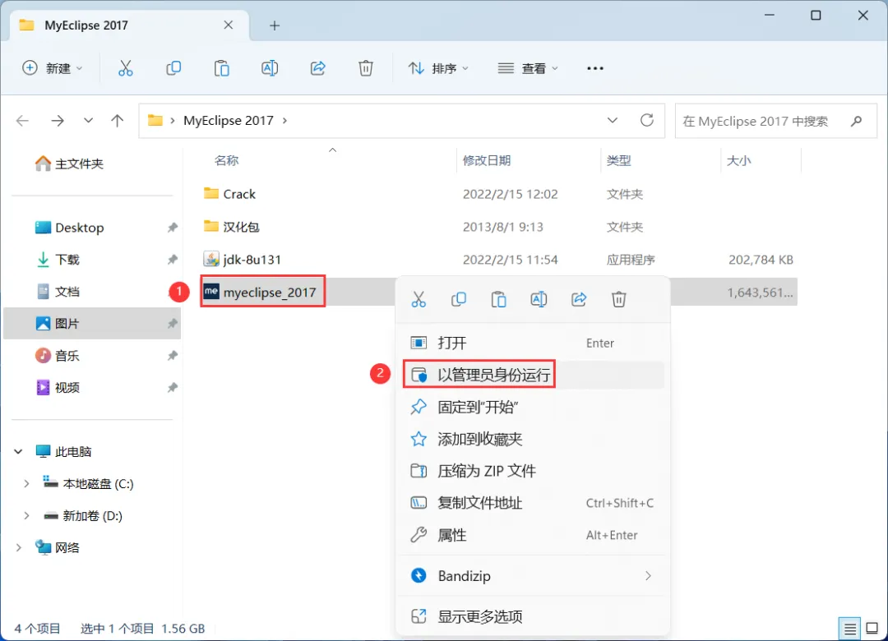Collapse the 此电脑 tree node
Viewport: 888px width, 641px height.
18,452
